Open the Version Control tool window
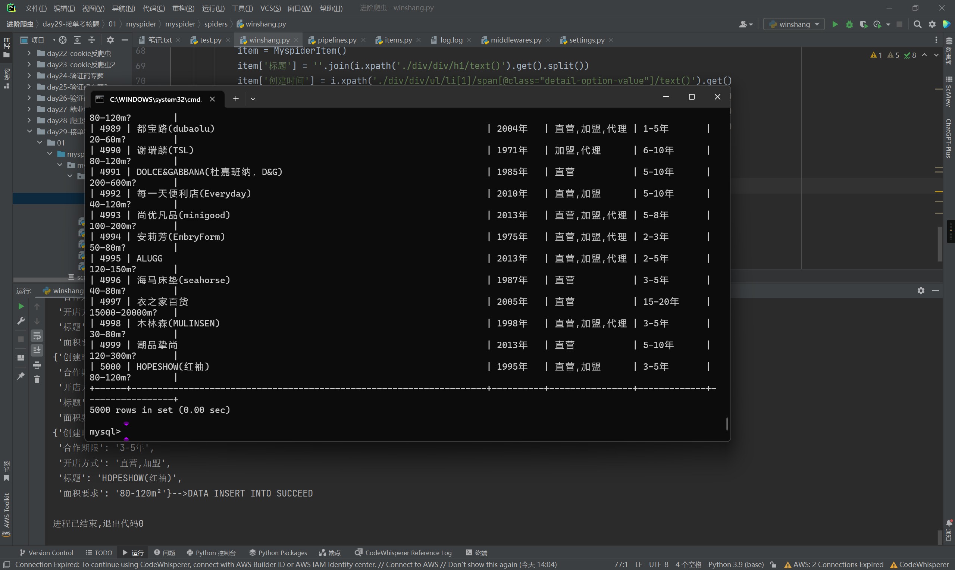Image resolution: width=955 pixels, height=570 pixels. coord(46,553)
